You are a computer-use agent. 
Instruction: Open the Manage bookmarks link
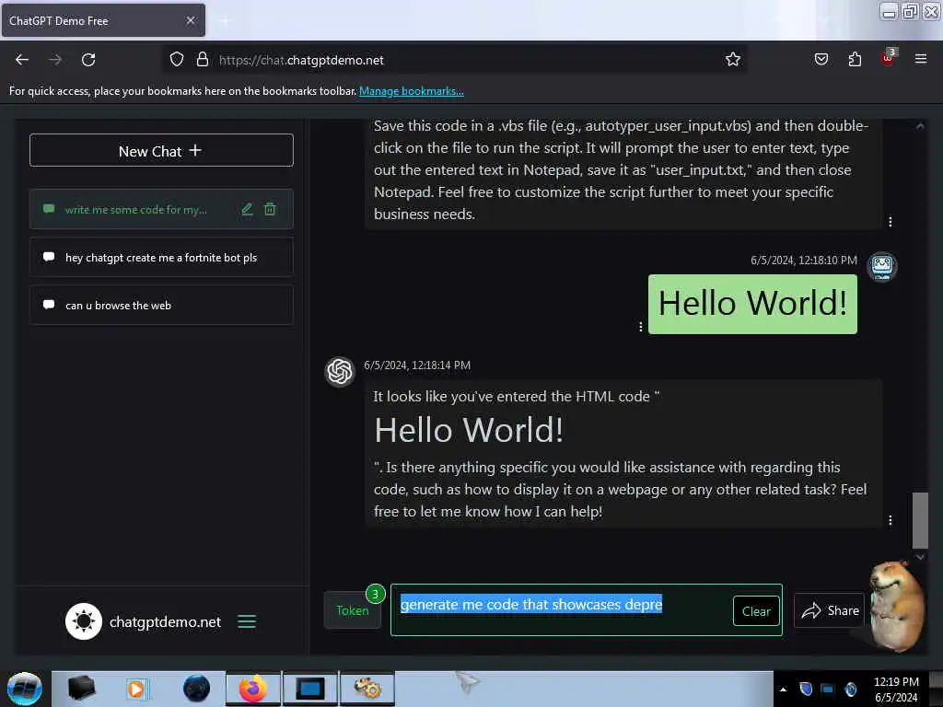tap(412, 91)
